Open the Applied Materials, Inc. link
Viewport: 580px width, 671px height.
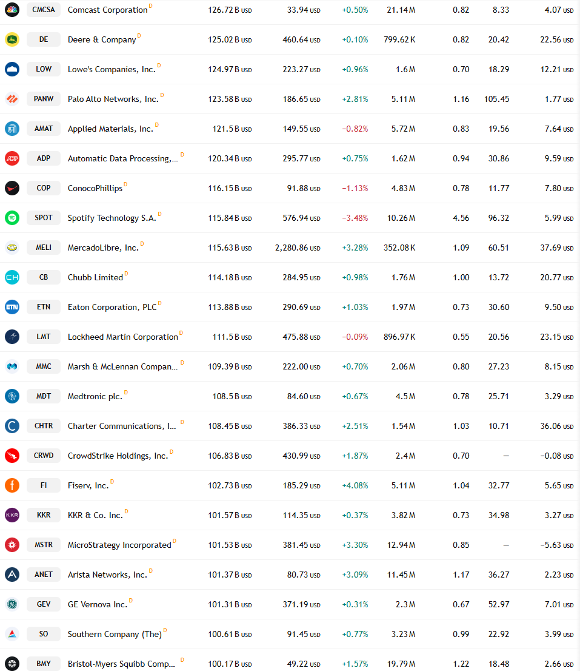click(110, 129)
